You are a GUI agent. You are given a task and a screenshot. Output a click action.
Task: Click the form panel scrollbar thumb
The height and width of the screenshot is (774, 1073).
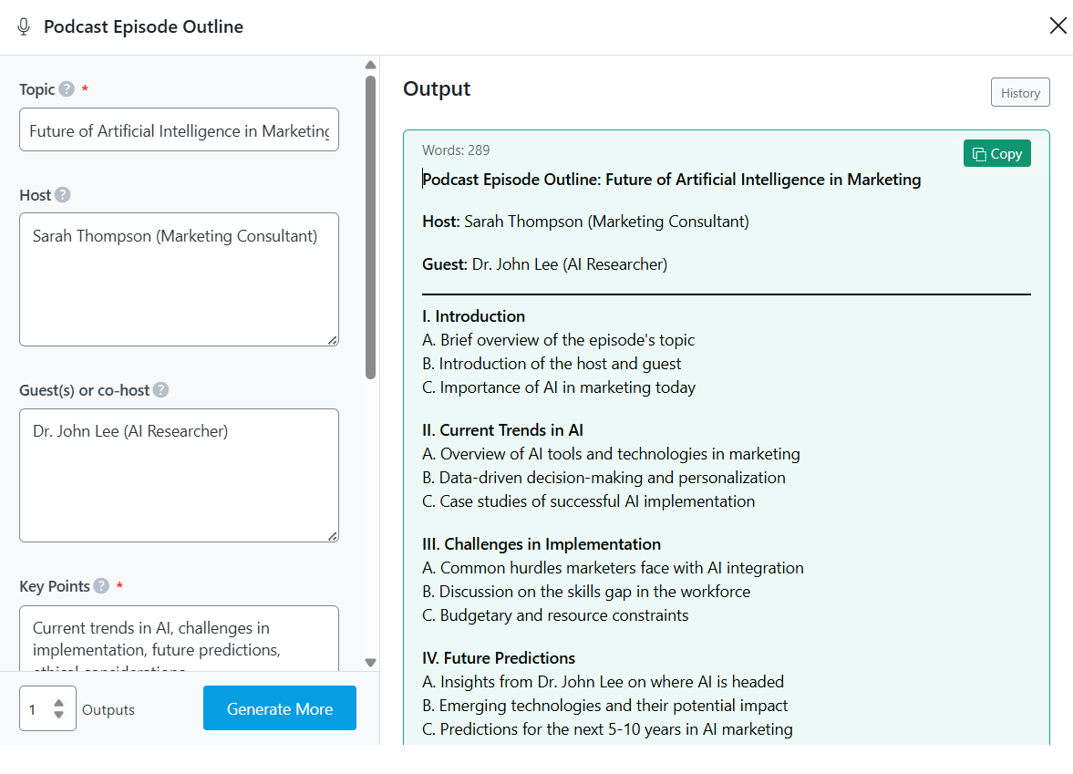tap(370, 226)
